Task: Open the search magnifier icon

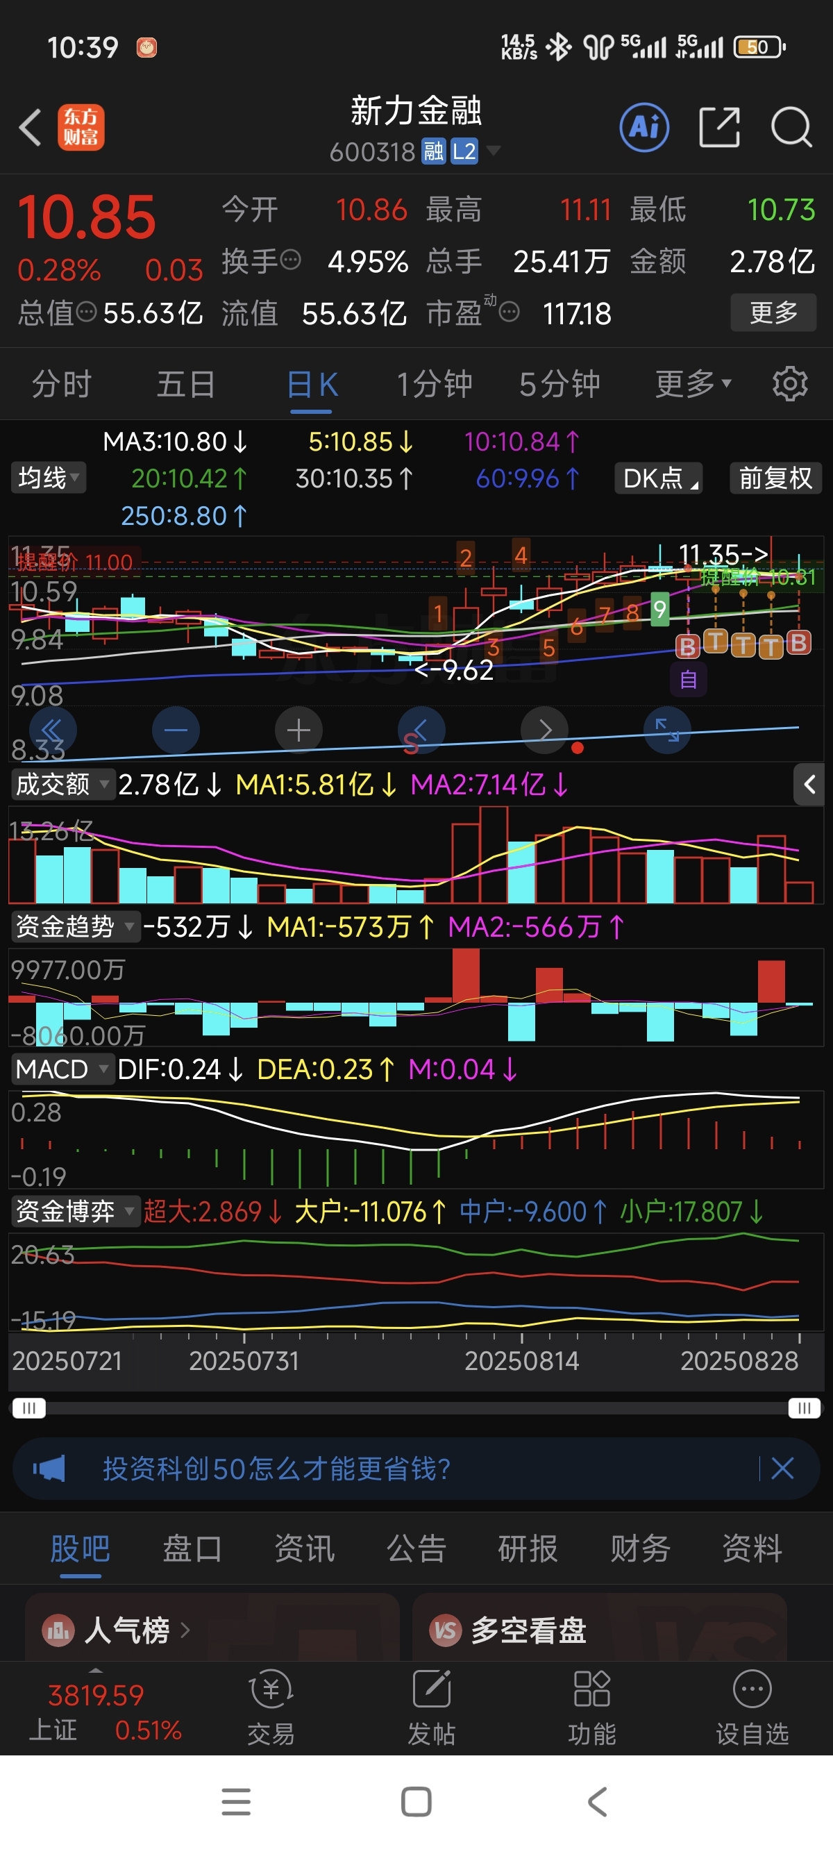Action: click(x=791, y=127)
